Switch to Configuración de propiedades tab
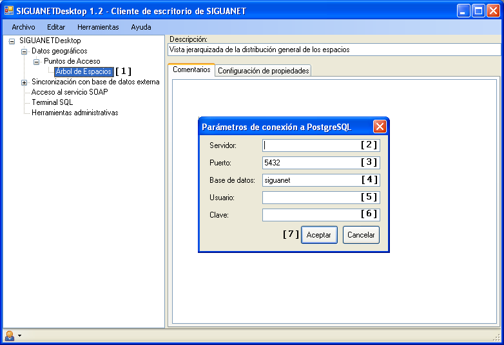504x345 pixels. (x=263, y=71)
